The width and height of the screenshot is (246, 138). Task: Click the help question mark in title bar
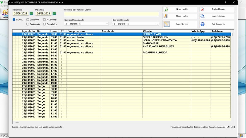click(225, 2)
